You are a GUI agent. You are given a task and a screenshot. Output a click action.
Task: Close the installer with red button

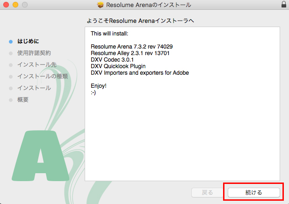pos(6,5)
